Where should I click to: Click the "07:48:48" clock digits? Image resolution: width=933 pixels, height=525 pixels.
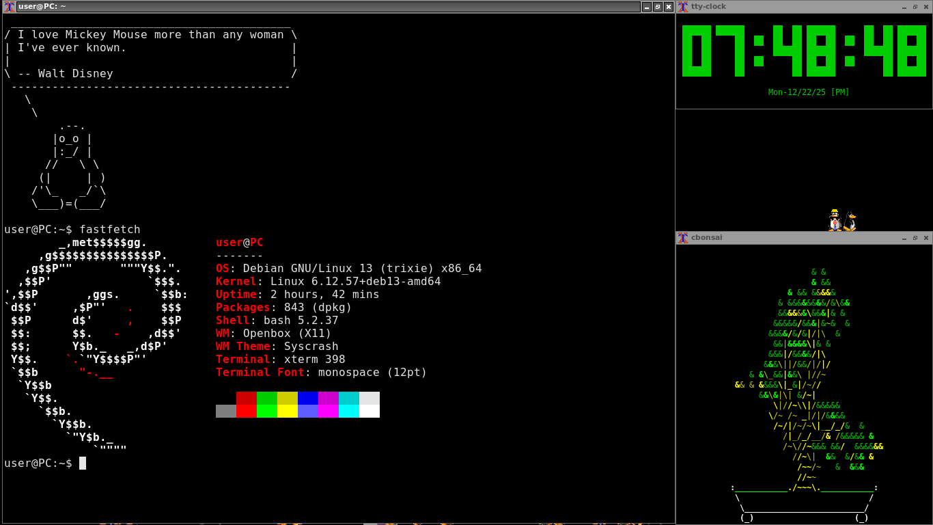[804, 51]
